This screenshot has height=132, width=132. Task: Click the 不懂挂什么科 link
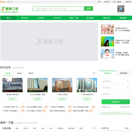point(106,107)
